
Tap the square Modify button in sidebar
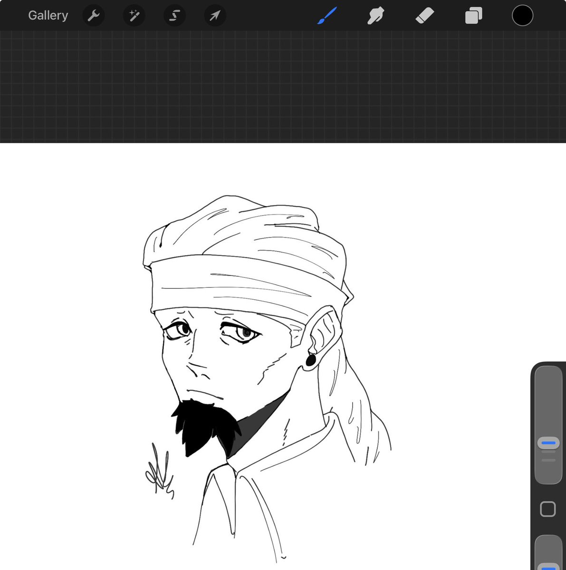click(x=548, y=509)
